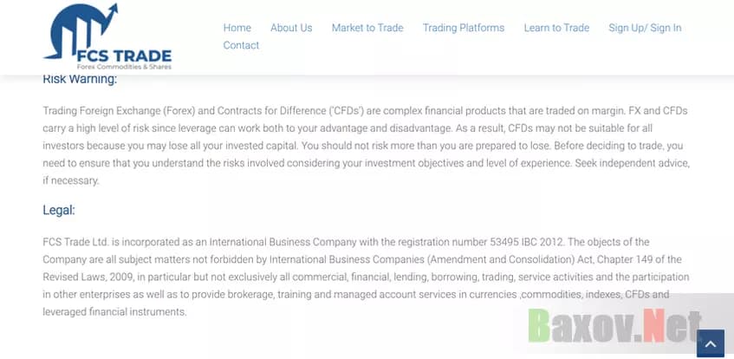This screenshot has width=734, height=359.
Task: Click the scroll-to-top arrow button
Action: coord(710,343)
